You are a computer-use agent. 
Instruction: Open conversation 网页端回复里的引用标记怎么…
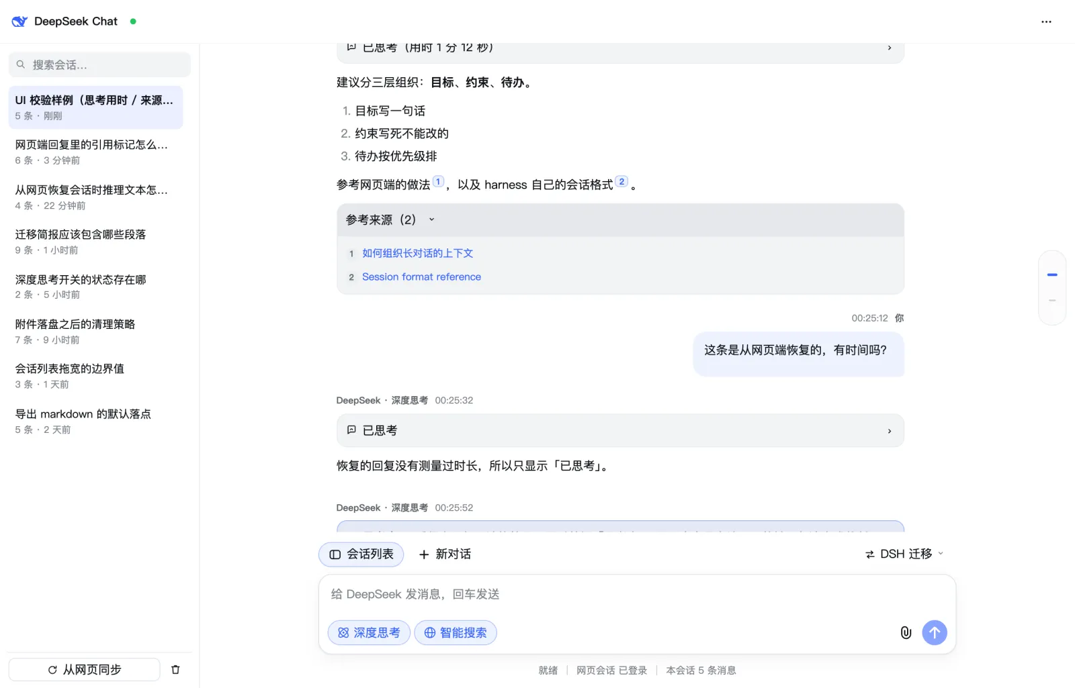[95, 152]
